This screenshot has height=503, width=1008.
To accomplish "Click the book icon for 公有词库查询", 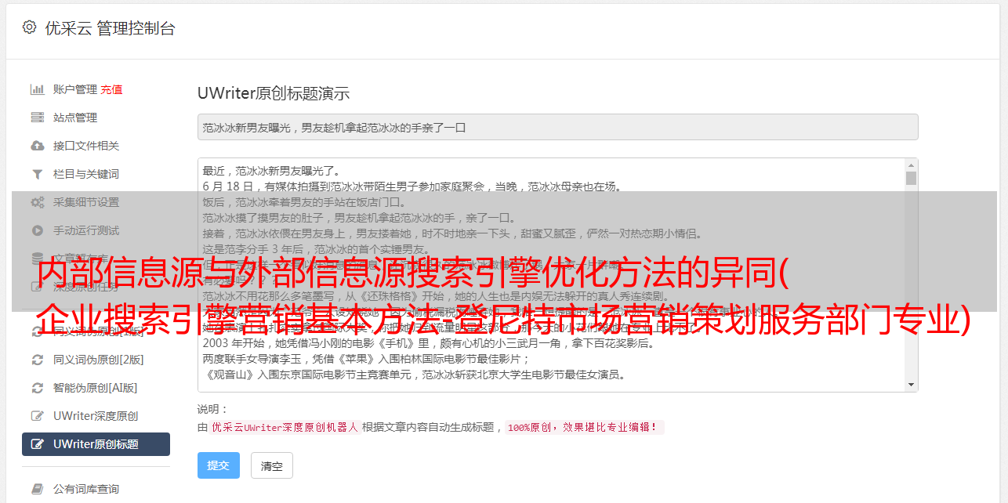I will point(37,489).
